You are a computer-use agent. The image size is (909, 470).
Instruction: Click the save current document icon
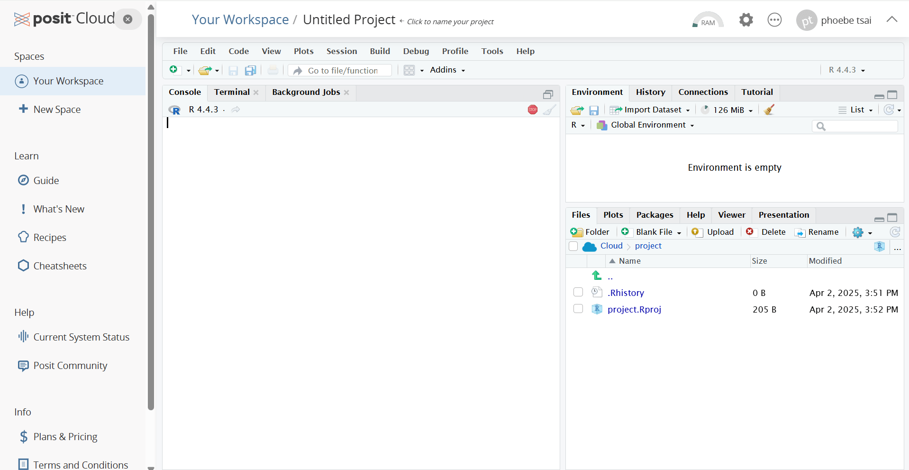pos(233,71)
